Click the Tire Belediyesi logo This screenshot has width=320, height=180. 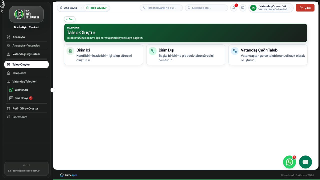26,14
